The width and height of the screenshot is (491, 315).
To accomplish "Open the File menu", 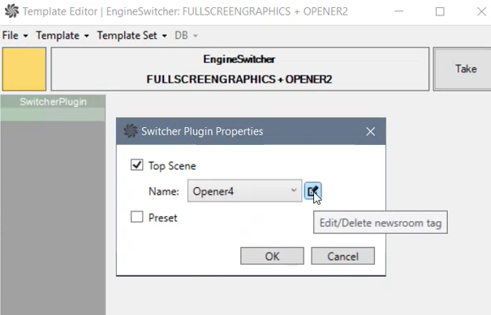I will pos(15,36).
